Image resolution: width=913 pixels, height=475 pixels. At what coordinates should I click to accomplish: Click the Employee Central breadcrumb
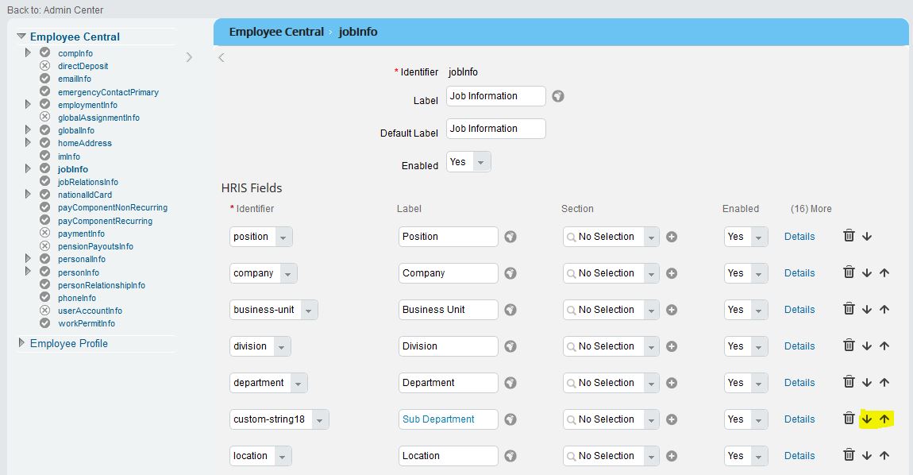[x=276, y=32]
